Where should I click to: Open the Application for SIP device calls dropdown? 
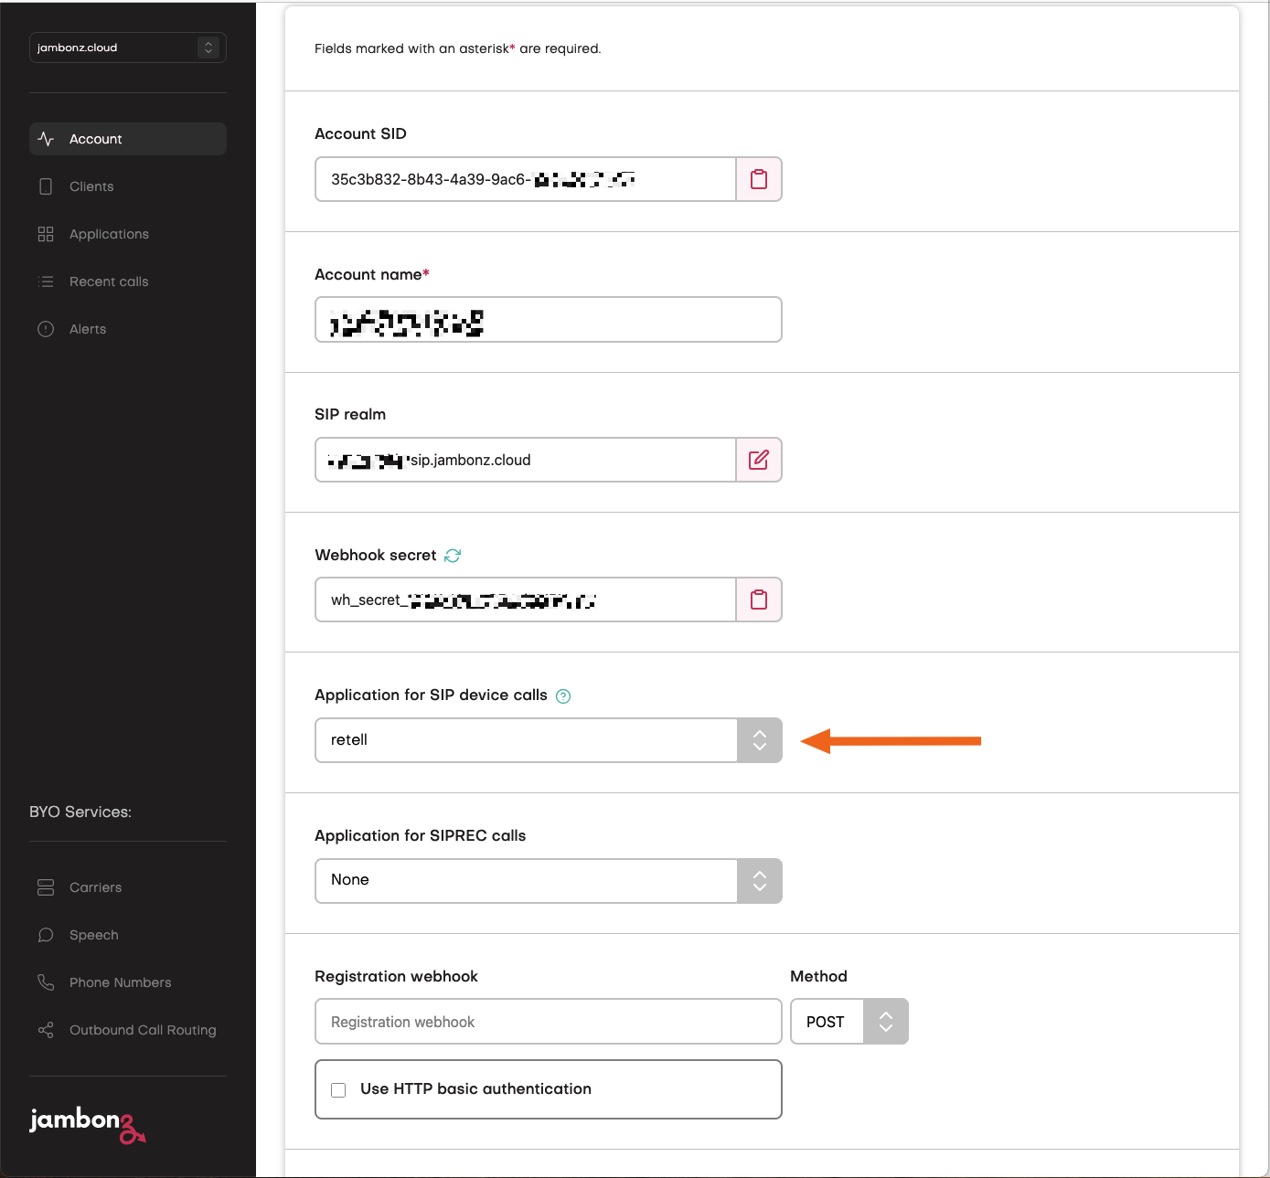(759, 740)
